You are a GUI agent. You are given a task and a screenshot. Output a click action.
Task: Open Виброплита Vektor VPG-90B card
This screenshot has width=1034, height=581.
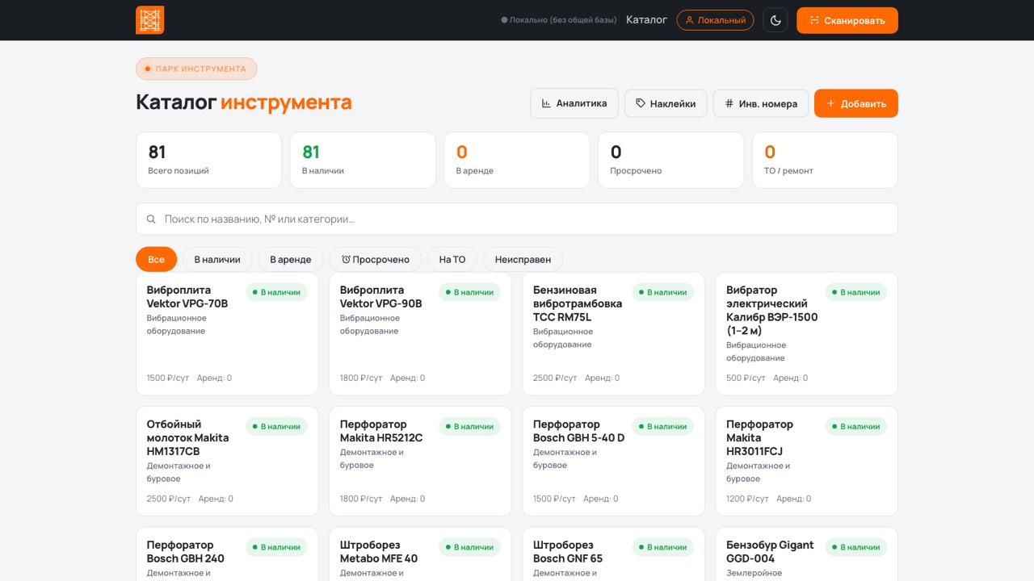[x=420, y=334]
